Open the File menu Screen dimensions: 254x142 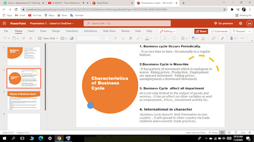tap(6, 31)
